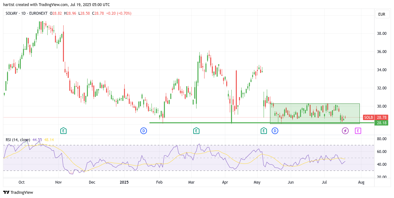The height and width of the screenshot is (198, 394).
Task: Click the 40.00 RSI axis label
Action: tap(382, 164)
